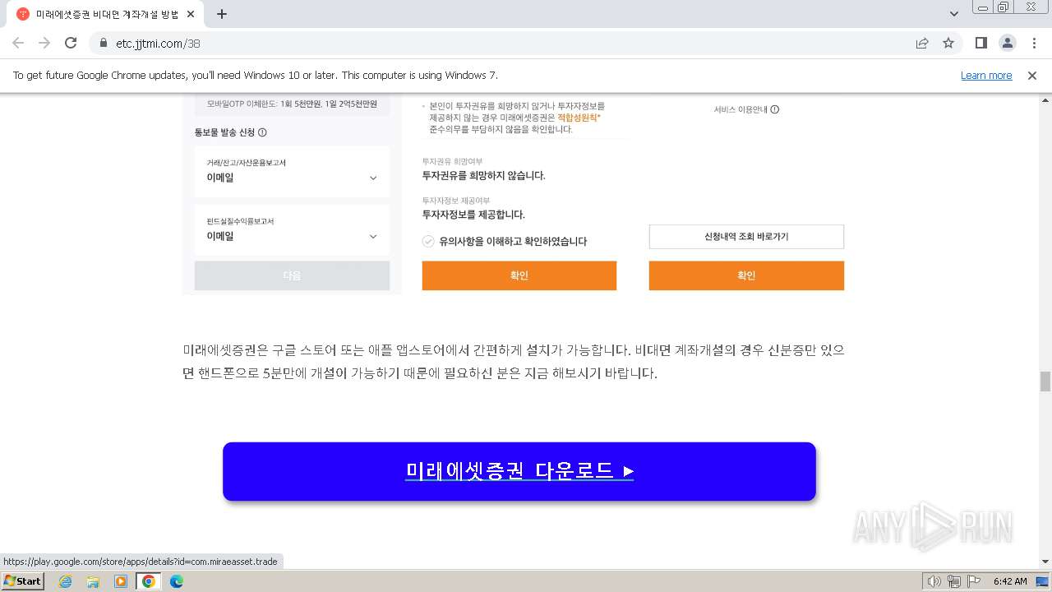Click the greyed 다음 button
The image size is (1052, 592).
point(292,275)
